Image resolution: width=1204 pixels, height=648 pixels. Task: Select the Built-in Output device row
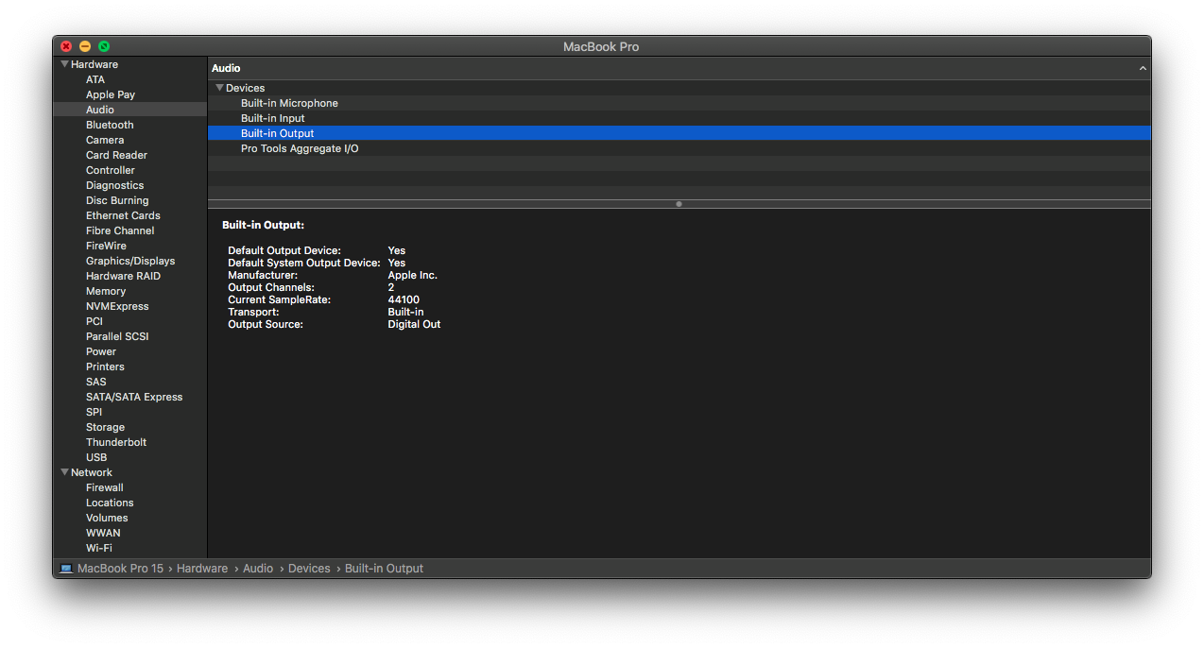coord(679,133)
